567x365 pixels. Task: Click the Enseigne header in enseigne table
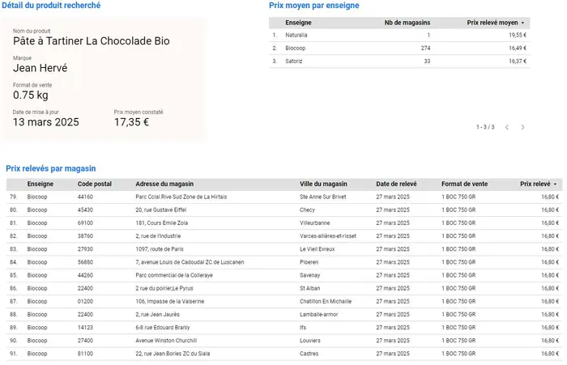tap(298, 23)
